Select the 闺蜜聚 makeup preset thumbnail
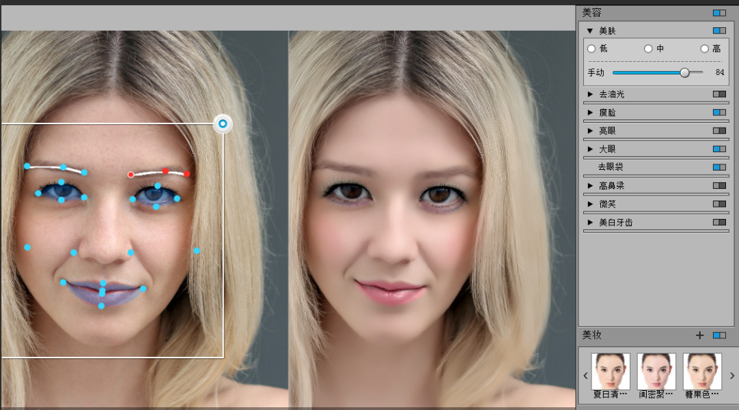This screenshot has width=739, height=410. (656, 371)
